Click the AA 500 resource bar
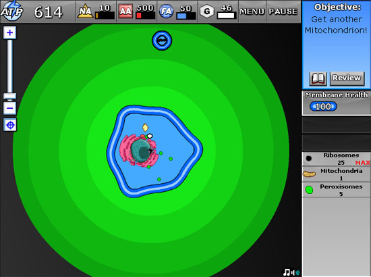 (145, 16)
